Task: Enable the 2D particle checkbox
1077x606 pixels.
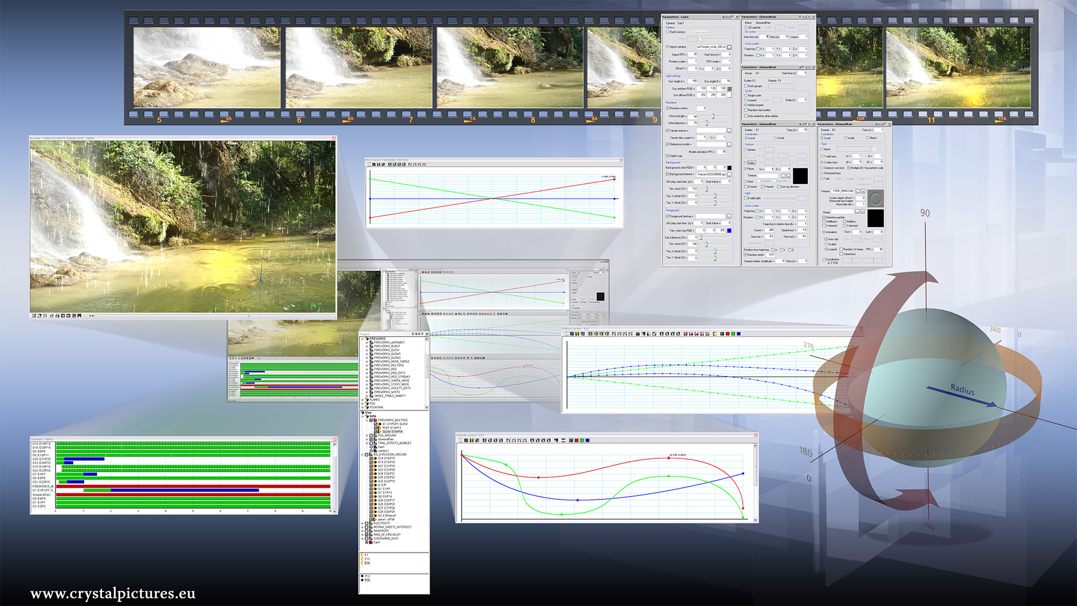Action: tap(746, 27)
